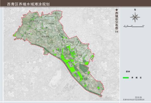Click the 中北镇 town label
Viewport: 151px width, 103px height.
[x=51, y=24]
